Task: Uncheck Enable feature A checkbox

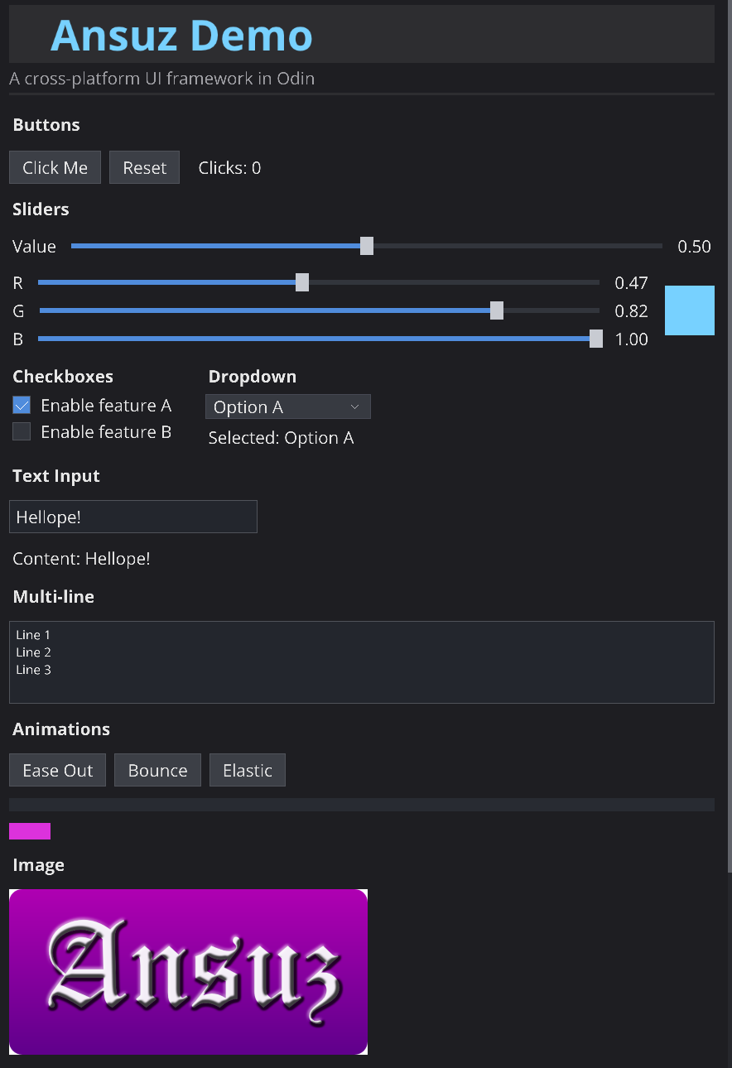Action: [x=22, y=405]
